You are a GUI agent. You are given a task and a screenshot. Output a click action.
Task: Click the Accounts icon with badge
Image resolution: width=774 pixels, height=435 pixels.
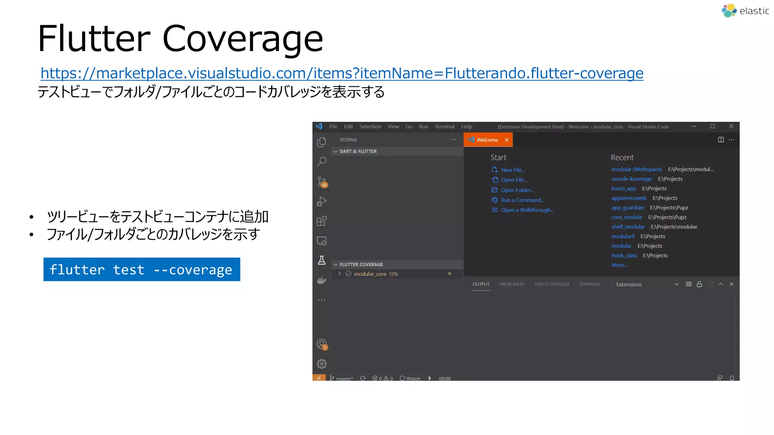coord(322,344)
